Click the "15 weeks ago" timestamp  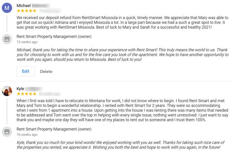pyautogui.click(x=28, y=42)
